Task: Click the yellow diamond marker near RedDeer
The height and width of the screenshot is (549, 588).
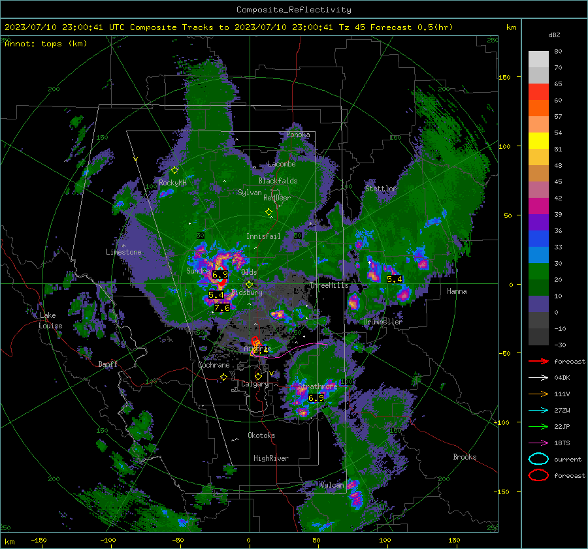Action: [x=269, y=212]
